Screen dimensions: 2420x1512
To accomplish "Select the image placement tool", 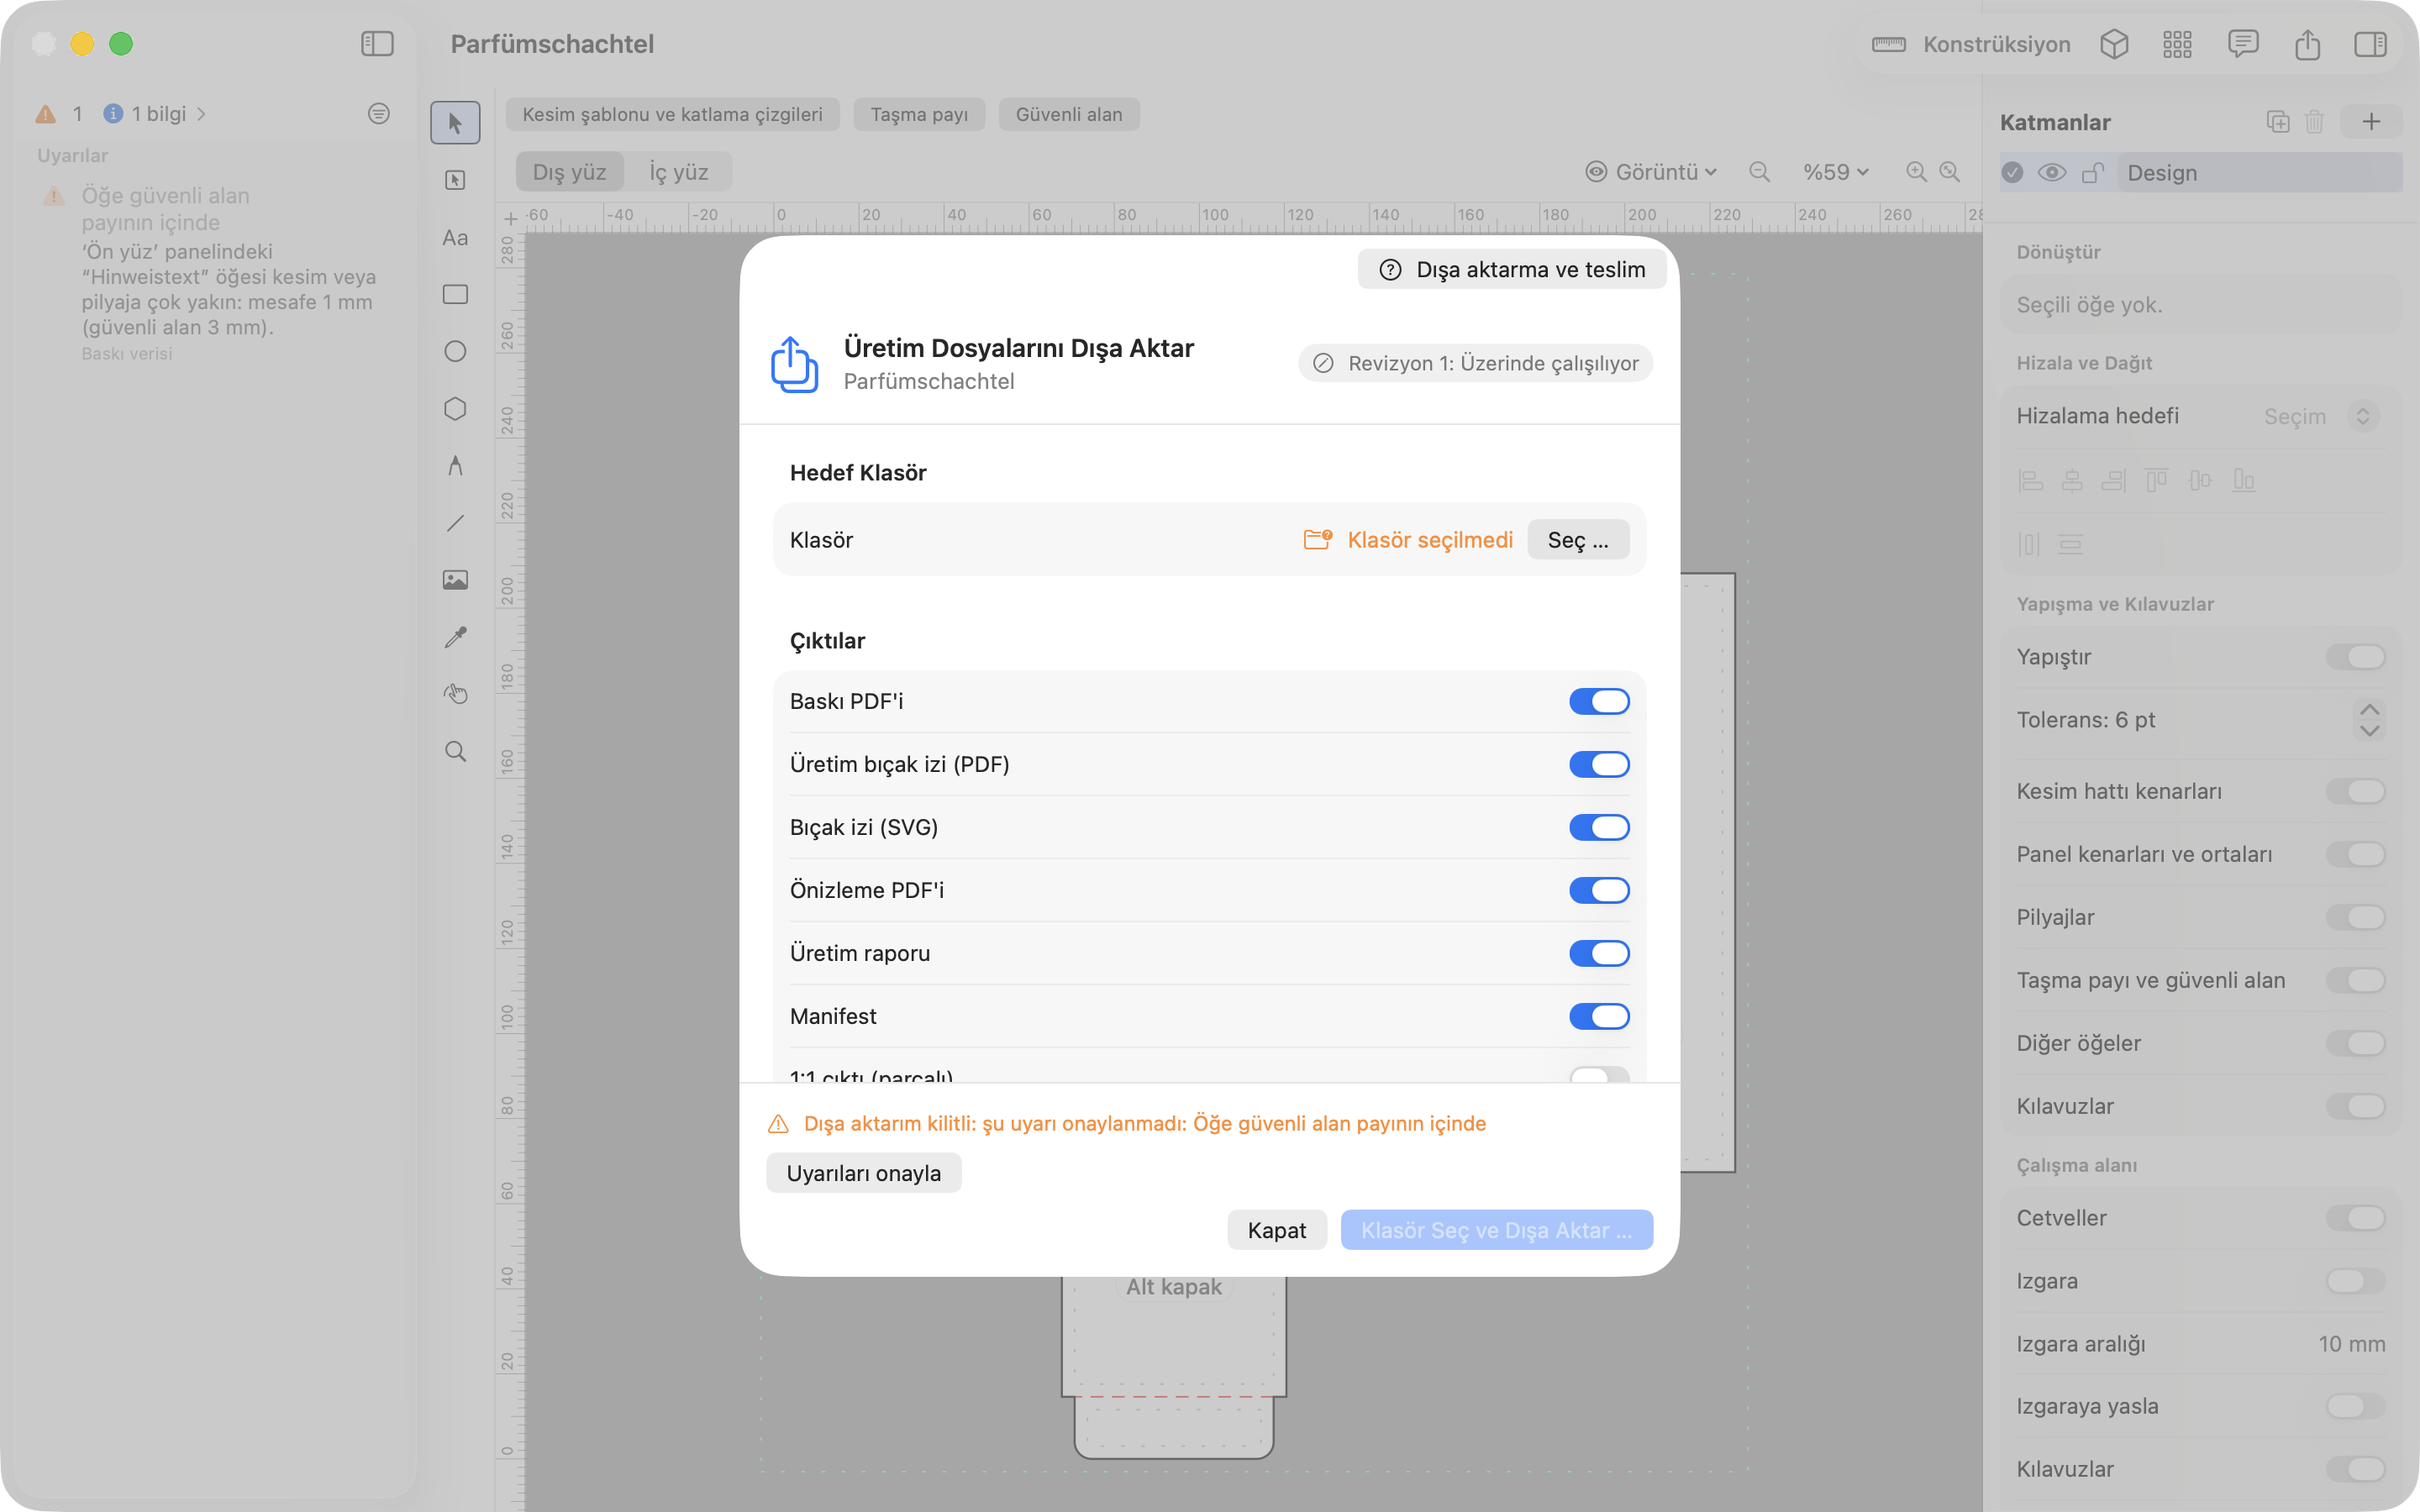I will 455,580.
